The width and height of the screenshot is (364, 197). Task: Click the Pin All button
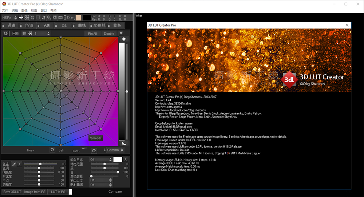92,34
